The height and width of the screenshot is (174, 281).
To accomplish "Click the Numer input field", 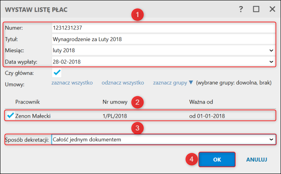I will [x=163, y=28].
